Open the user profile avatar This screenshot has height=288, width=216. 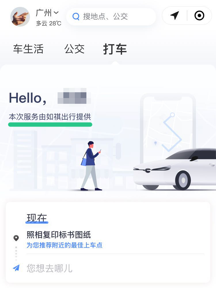20,17
